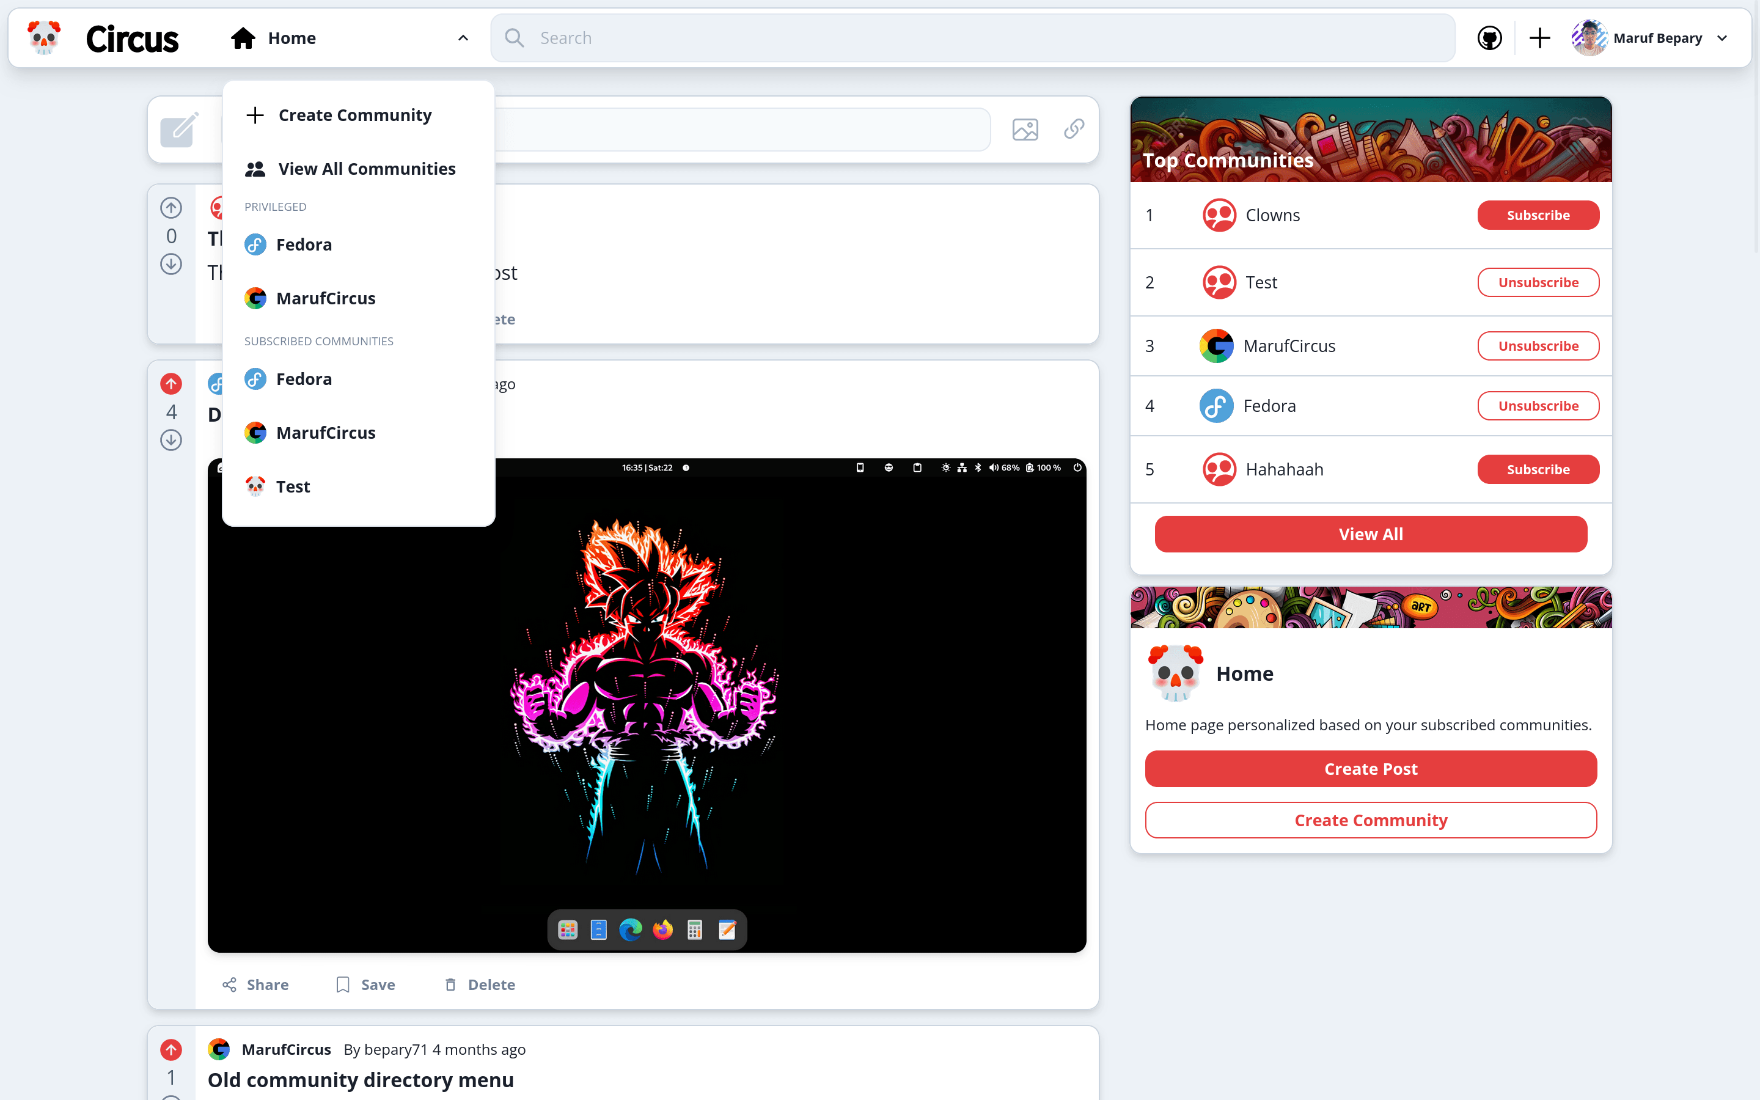The width and height of the screenshot is (1760, 1100).
Task: Click the Home house icon in navbar
Action: coord(243,38)
